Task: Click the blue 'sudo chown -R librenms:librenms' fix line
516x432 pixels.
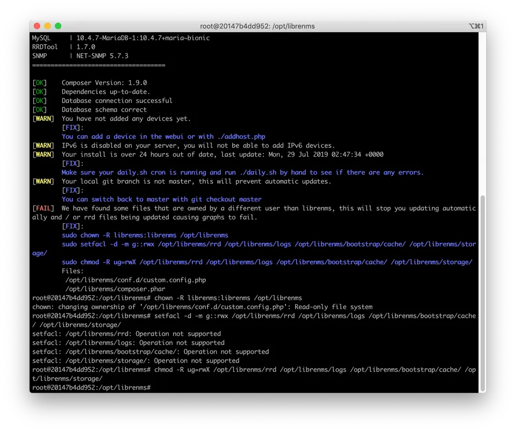Action: coord(145,235)
